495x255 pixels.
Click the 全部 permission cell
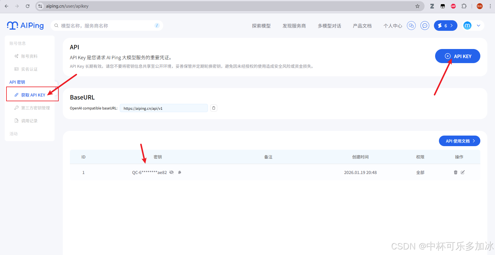[420, 173]
